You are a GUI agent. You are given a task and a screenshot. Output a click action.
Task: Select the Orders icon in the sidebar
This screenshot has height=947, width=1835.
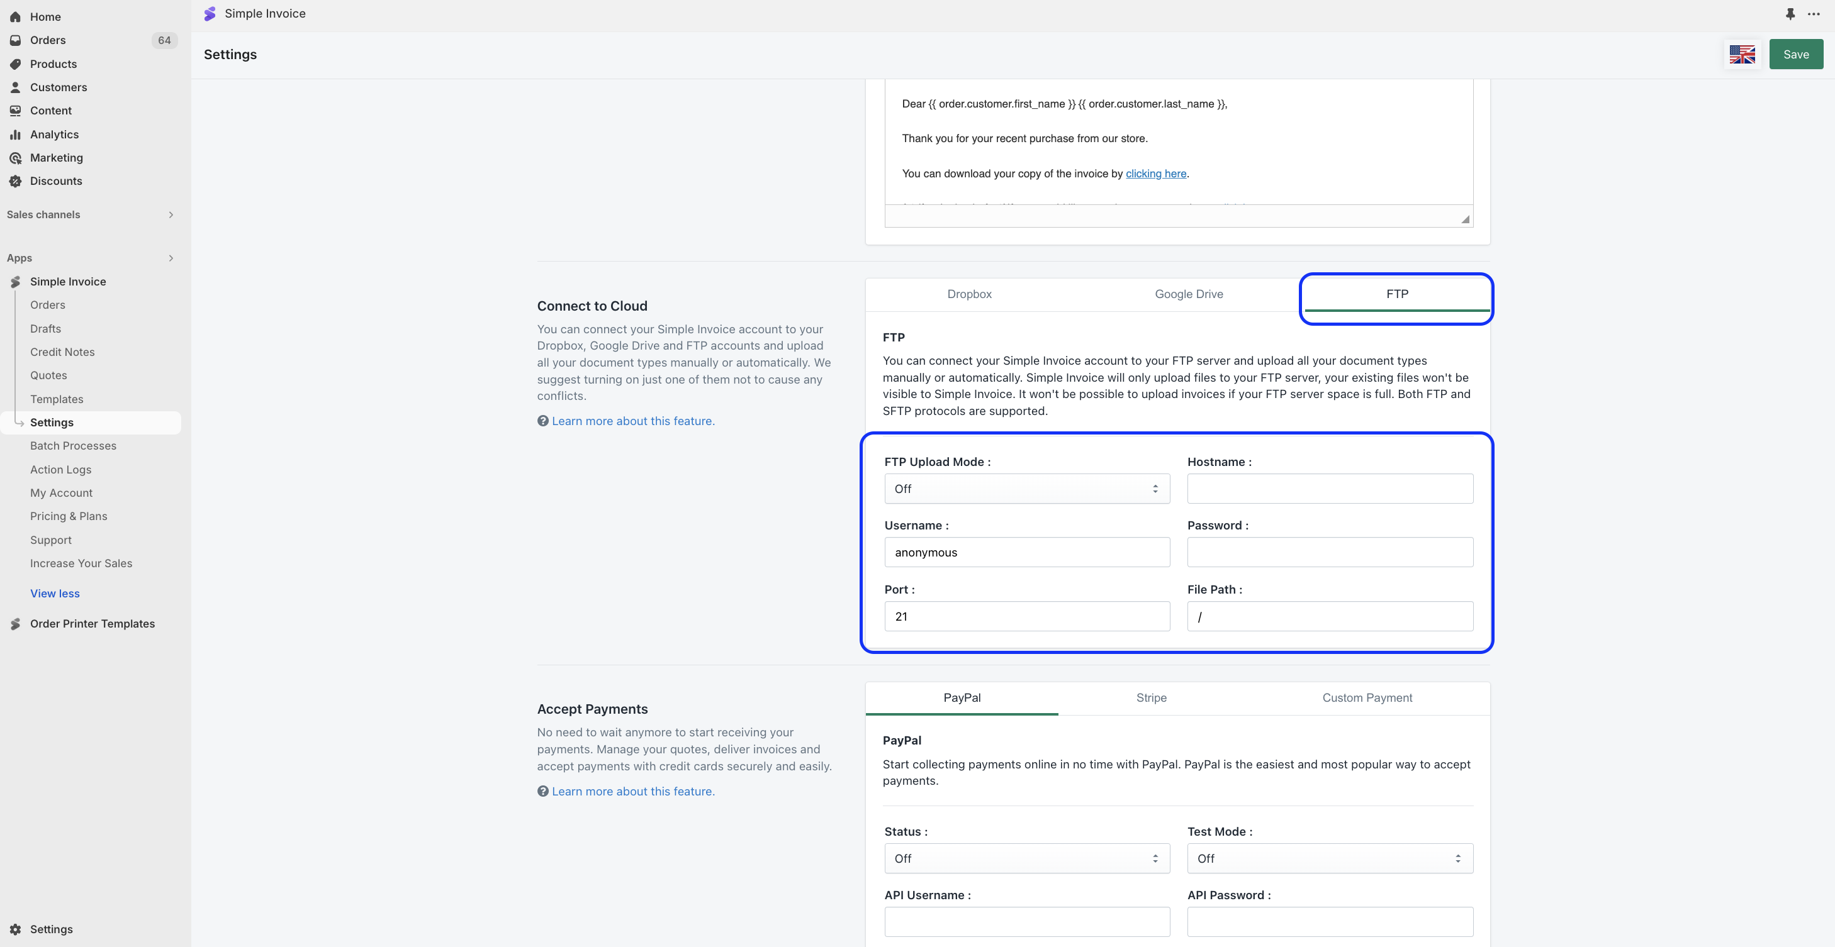(x=16, y=40)
